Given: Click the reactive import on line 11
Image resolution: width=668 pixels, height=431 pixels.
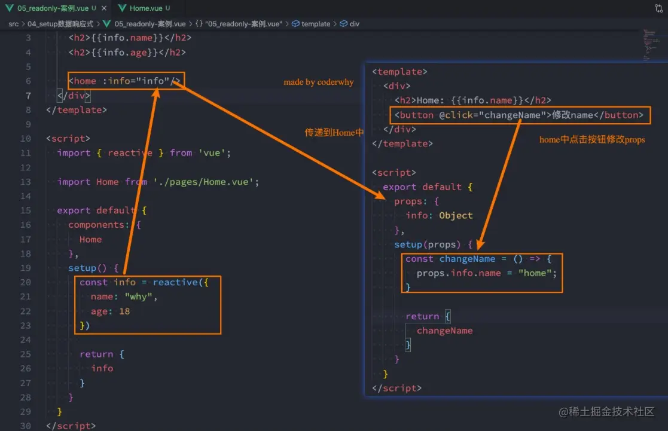Looking at the screenshot, I should (x=130, y=152).
